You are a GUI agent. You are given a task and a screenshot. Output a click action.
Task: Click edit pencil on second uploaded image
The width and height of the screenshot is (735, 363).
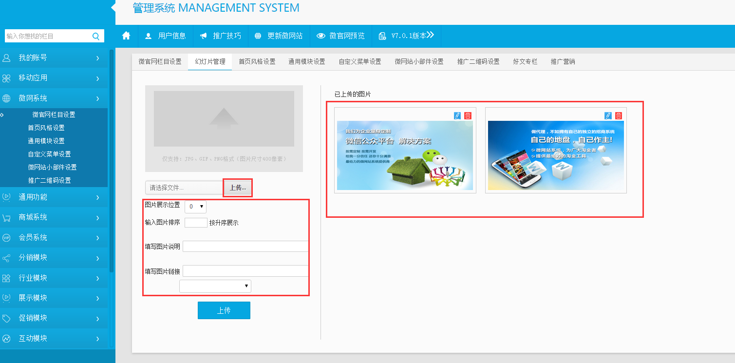tap(608, 115)
